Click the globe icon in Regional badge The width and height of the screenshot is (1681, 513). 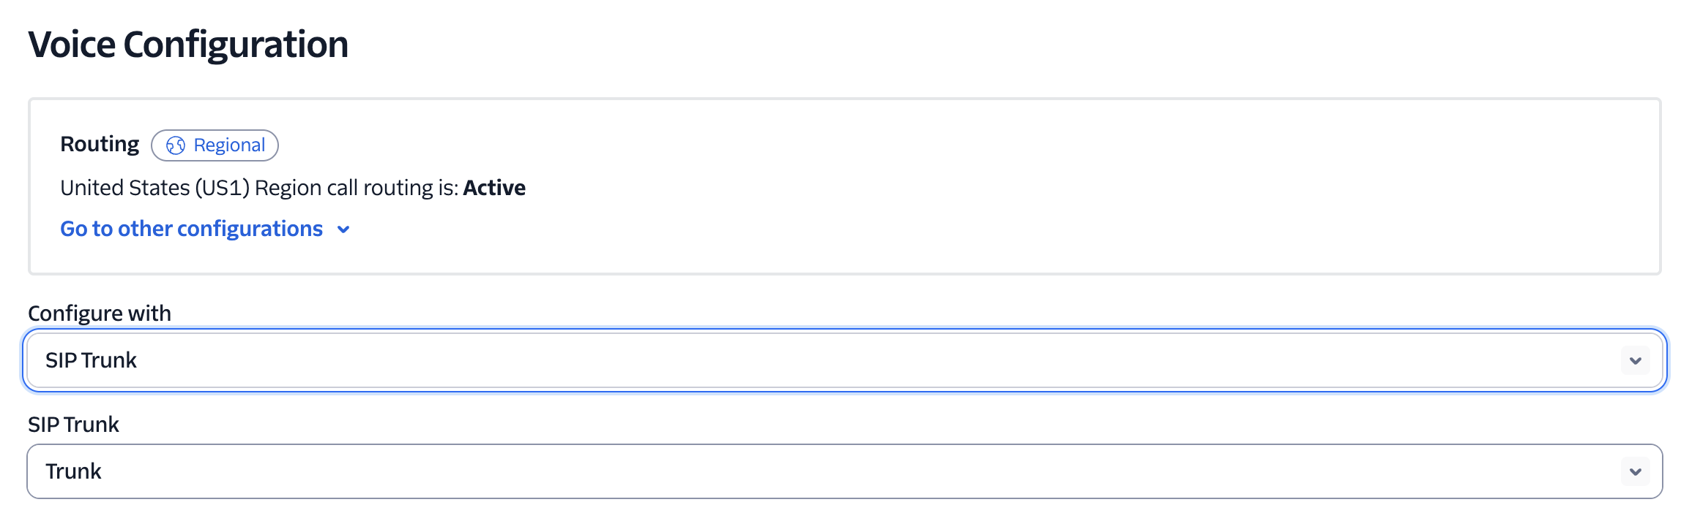tap(176, 145)
